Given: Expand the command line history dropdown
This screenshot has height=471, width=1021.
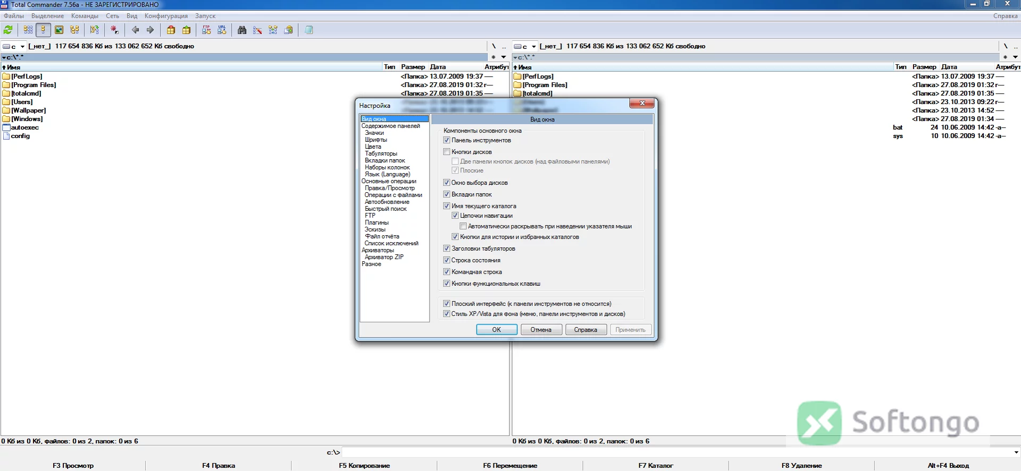Looking at the screenshot, I should pyautogui.click(x=1016, y=452).
